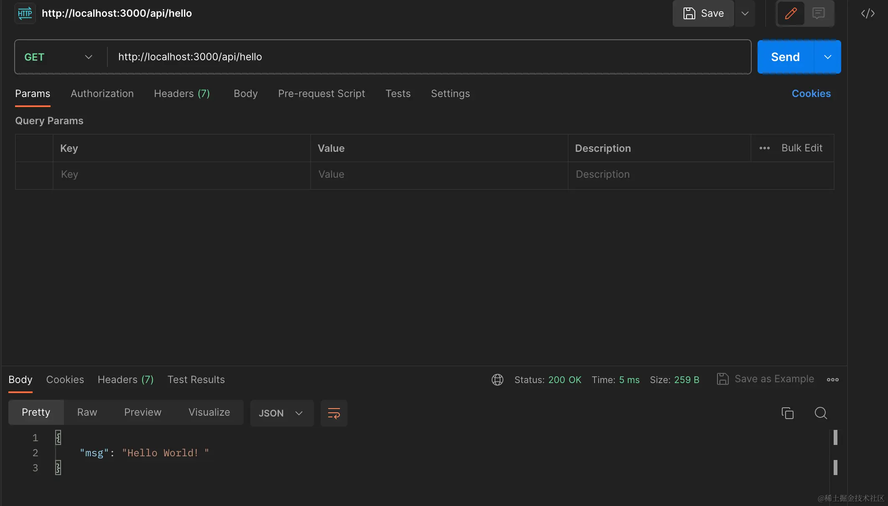Switch response view to Preview
This screenshot has height=506, width=888.
[x=143, y=412]
